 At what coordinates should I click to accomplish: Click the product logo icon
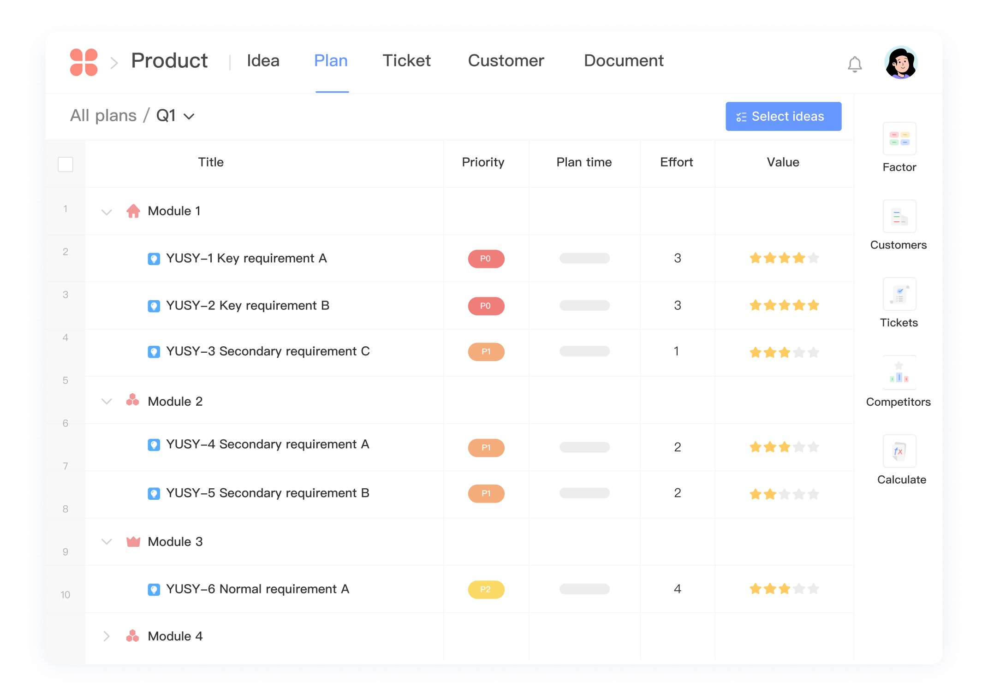point(83,61)
